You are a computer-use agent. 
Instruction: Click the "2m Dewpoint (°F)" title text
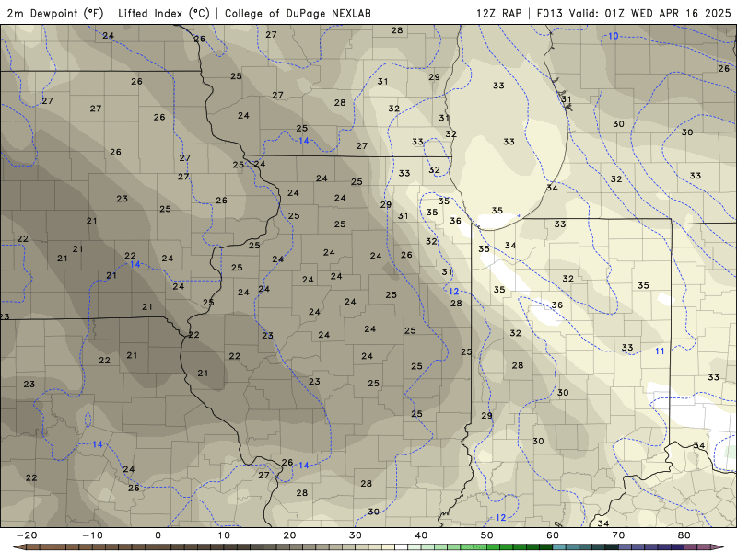click(x=55, y=13)
